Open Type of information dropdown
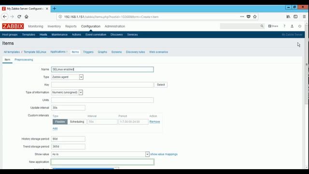The image size is (309, 174). click(x=67, y=92)
